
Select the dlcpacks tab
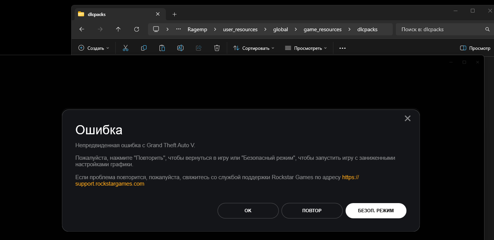120,14
